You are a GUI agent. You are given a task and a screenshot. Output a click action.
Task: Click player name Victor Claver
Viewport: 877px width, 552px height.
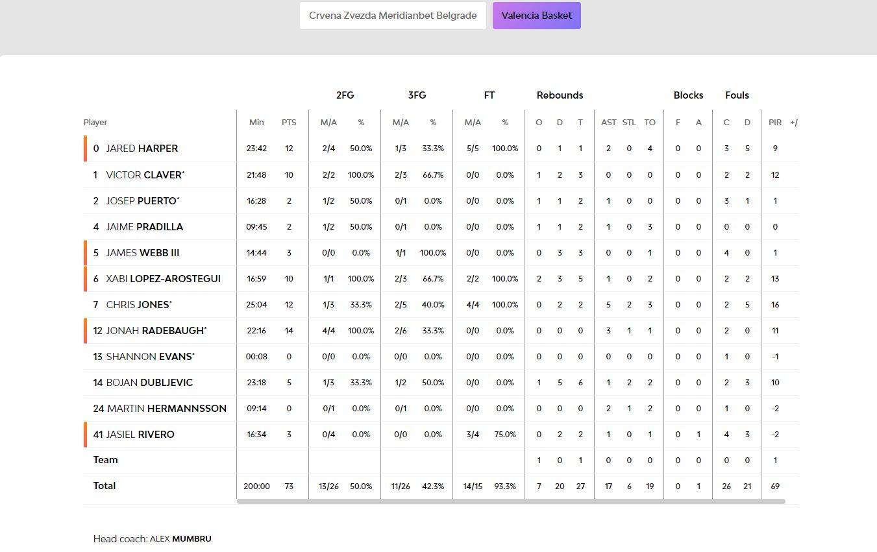[x=145, y=174]
